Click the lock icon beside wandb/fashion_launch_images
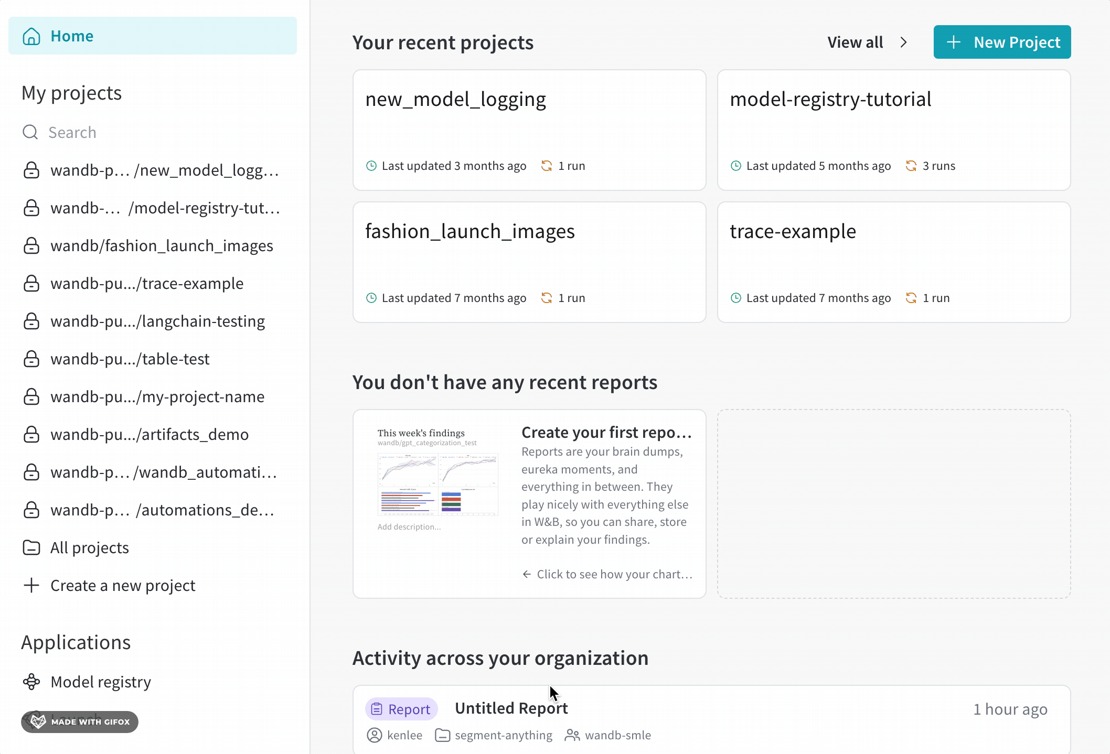 click(x=31, y=245)
